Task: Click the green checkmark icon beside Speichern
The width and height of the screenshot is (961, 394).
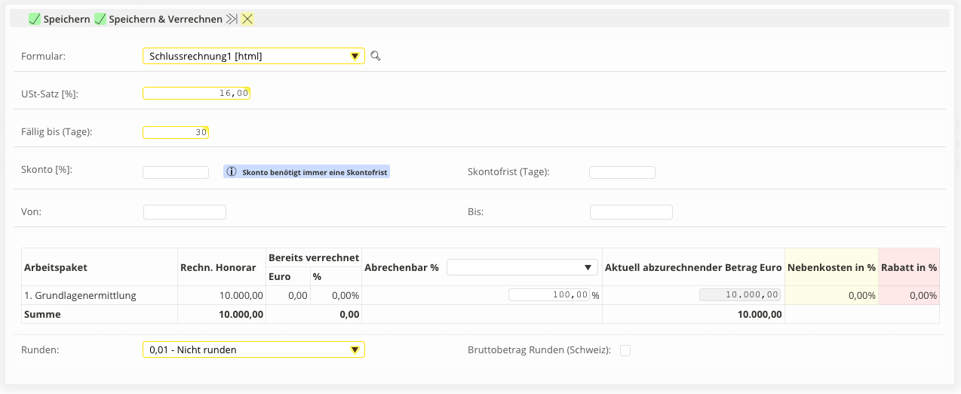Action: [34, 19]
